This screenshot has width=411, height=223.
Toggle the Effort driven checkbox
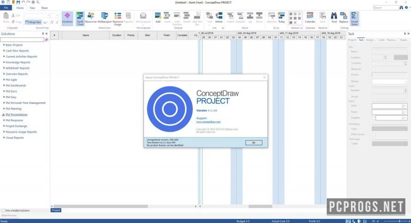tap(373, 135)
